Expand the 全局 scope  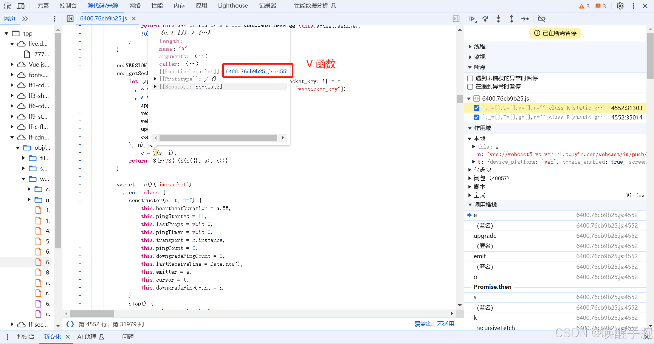(470, 195)
